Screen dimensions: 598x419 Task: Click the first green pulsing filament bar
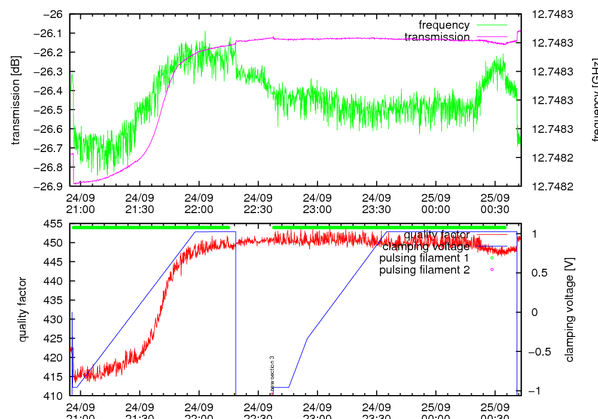tap(151, 227)
